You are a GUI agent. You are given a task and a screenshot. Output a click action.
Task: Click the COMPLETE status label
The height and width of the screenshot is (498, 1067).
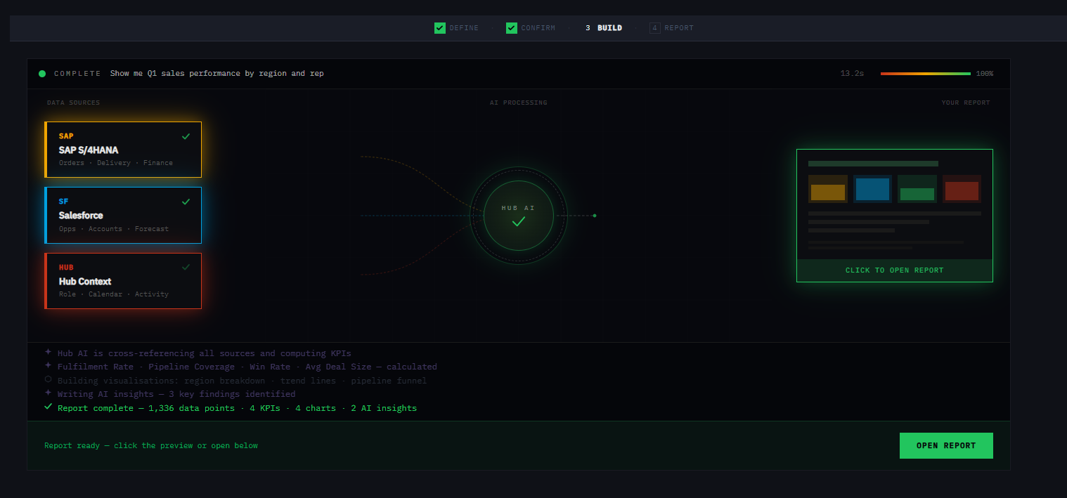(x=77, y=74)
